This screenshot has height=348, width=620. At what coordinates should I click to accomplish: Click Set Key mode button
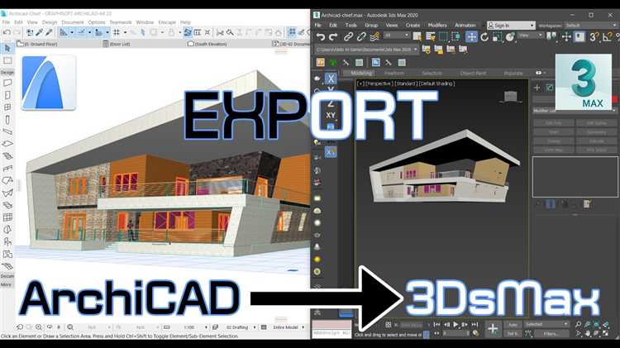click(513, 334)
